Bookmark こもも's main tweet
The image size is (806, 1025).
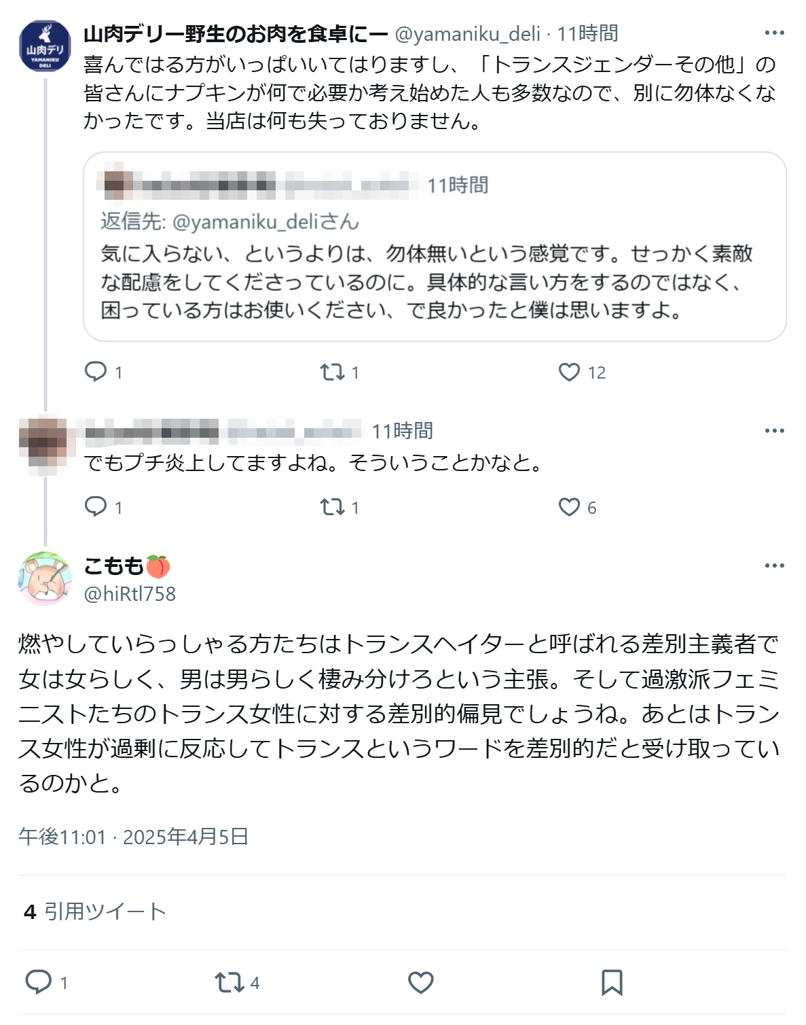[x=612, y=982]
